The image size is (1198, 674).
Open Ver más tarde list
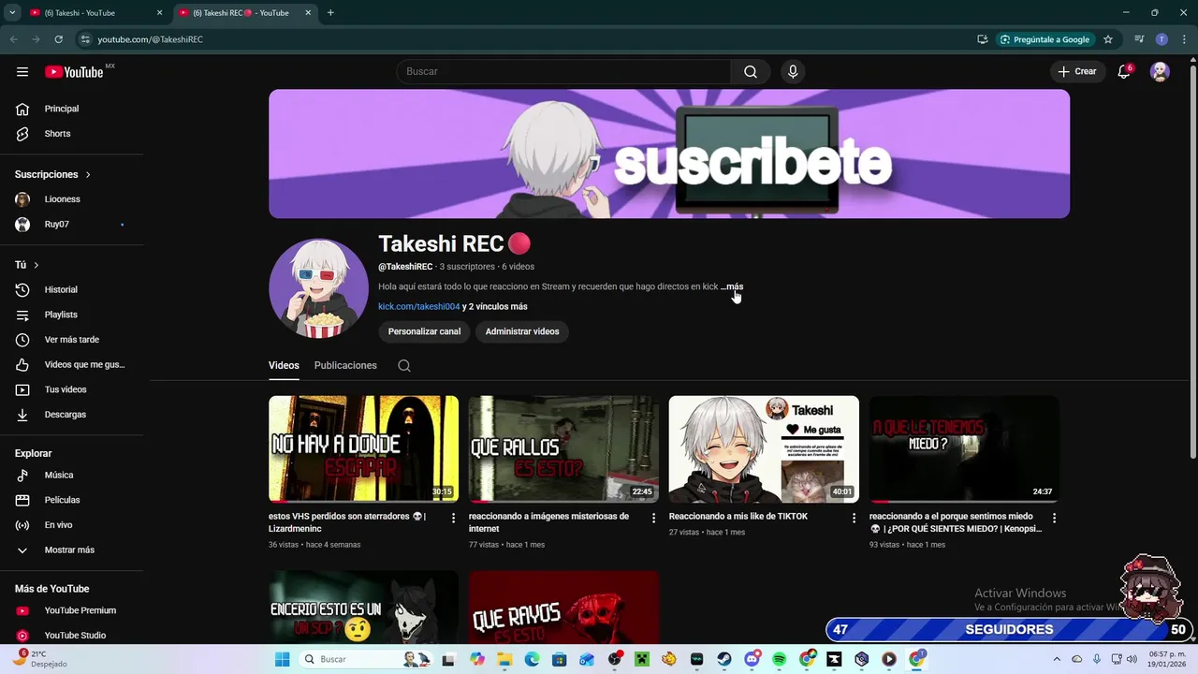coord(72,340)
